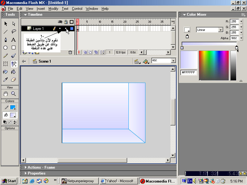The height and width of the screenshot is (185, 247).
Task: Click the hex color field #FFFFFF
Action: 189,72
